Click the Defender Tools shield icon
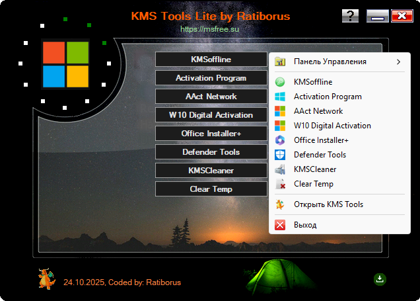 280,155
